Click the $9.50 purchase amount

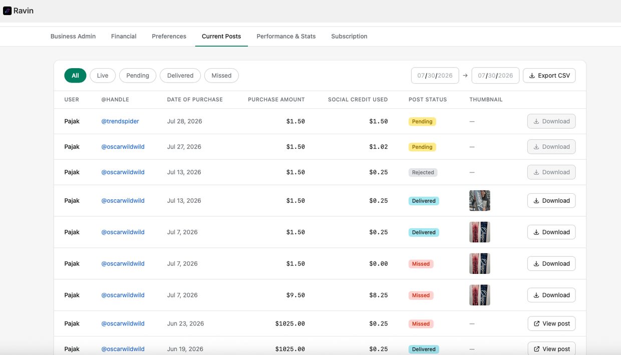point(295,295)
